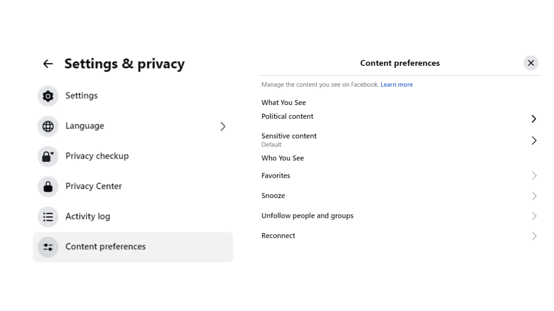
Task: Select the Privacy checkup menu label
Action: pos(97,156)
